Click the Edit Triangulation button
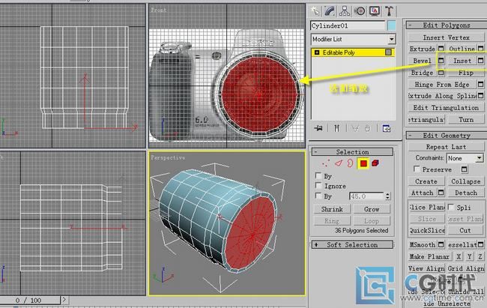The height and width of the screenshot is (308, 487). 446,108
